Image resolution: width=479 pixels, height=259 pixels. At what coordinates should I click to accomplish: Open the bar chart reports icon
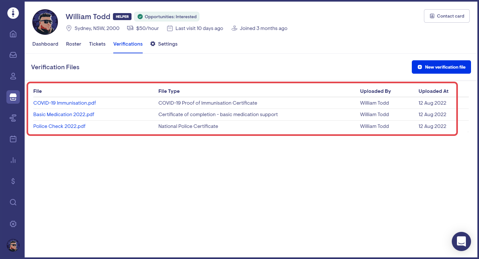click(13, 160)
